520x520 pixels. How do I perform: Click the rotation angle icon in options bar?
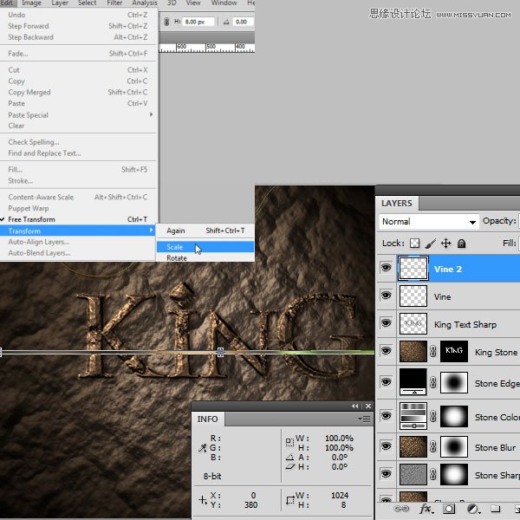pos(226,23)
